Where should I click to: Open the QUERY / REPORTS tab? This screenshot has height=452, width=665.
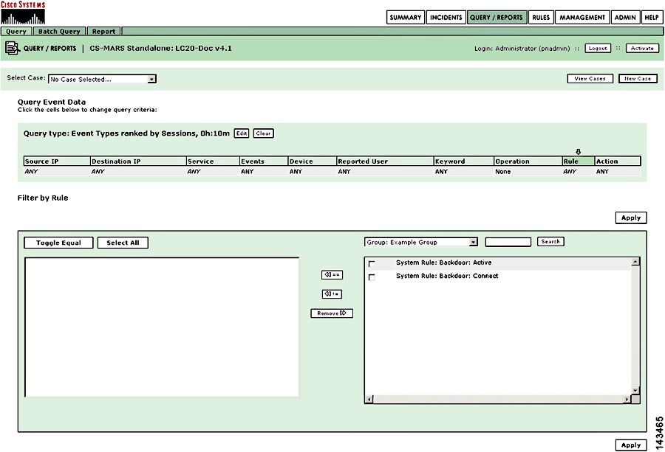pyautogui.click(x=497, y=18)
